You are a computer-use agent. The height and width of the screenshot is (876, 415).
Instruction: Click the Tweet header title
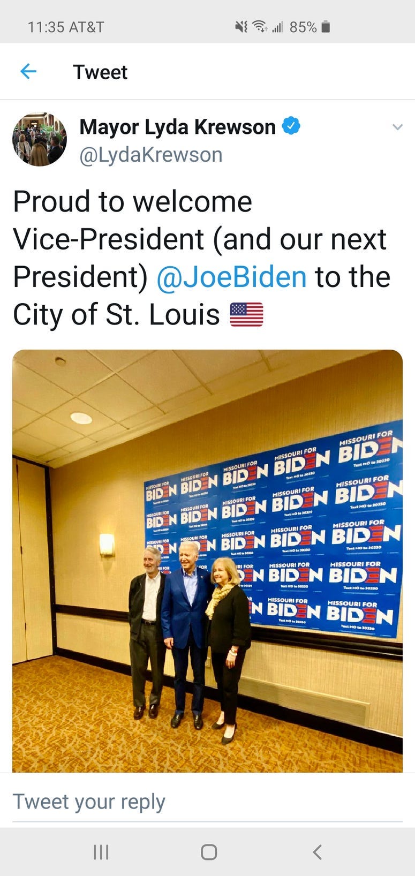tap(100, 72)
